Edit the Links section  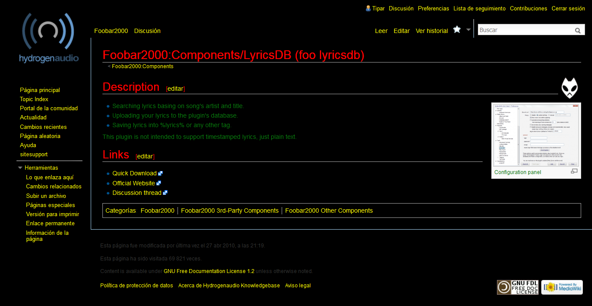[145, 156]
